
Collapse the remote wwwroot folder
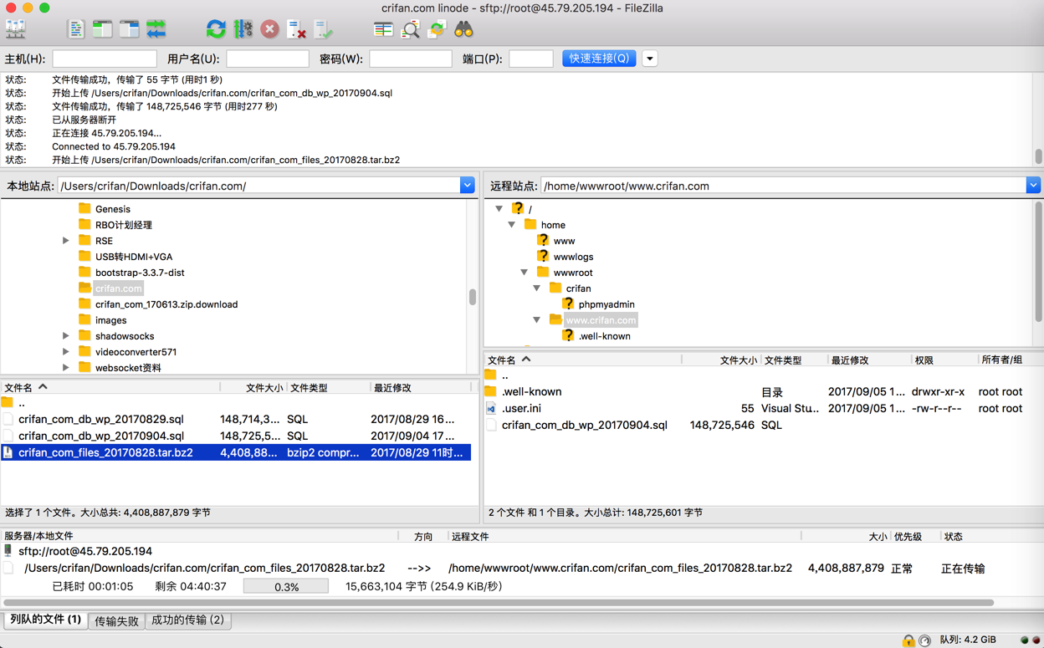coord(525,273)
